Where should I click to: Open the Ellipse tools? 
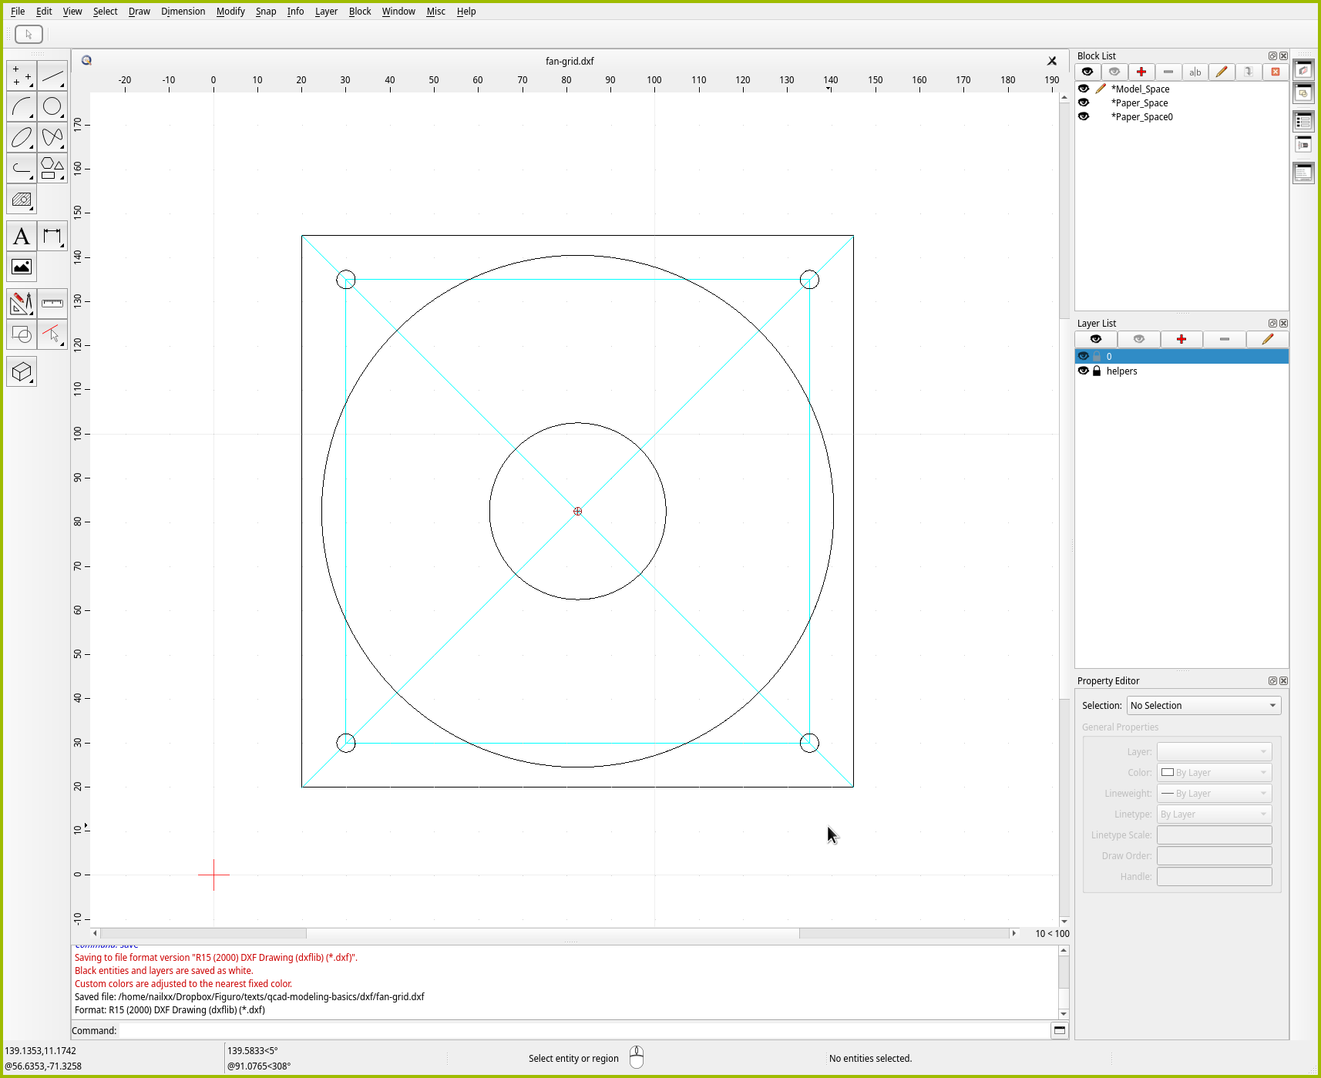tap(22, 138)
